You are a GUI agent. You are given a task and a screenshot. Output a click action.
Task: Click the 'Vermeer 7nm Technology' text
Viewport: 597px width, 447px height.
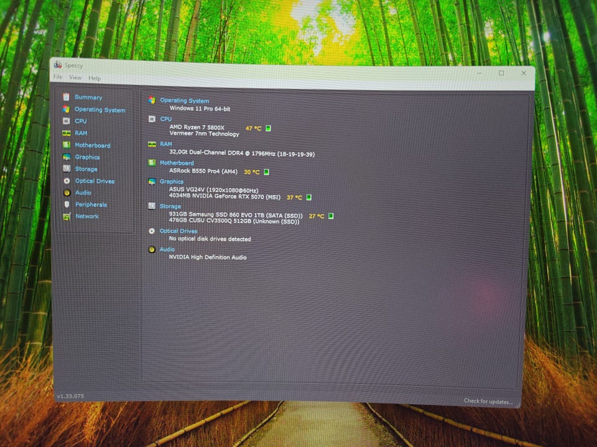[204, 134]
